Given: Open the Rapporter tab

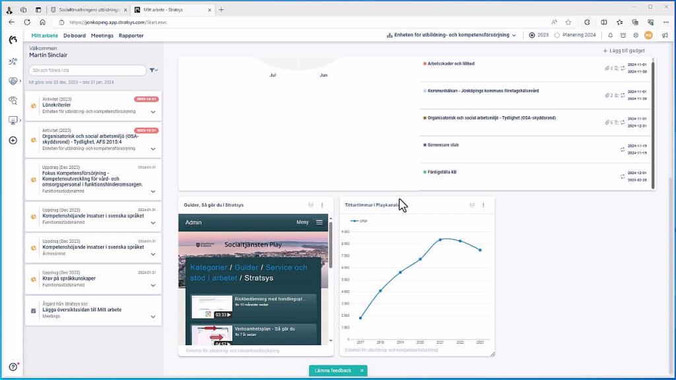Looking at the screenshot, I should [131, 36].
